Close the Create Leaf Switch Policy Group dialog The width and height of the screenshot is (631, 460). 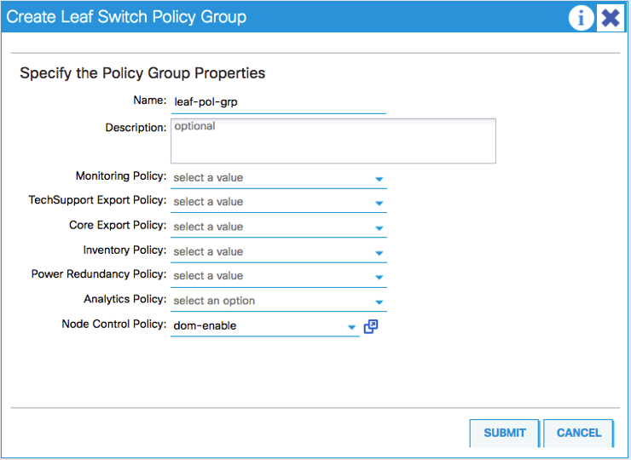[610, 17]
